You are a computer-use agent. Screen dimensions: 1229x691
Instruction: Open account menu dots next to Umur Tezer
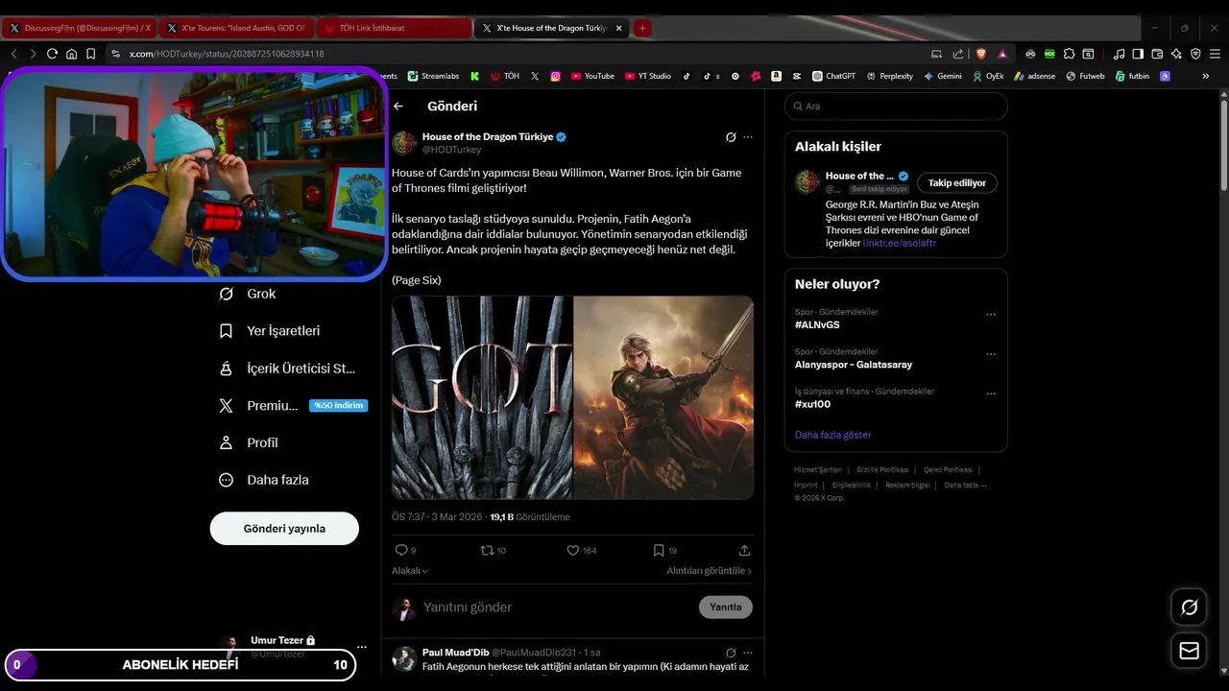(x=362, y=647)
